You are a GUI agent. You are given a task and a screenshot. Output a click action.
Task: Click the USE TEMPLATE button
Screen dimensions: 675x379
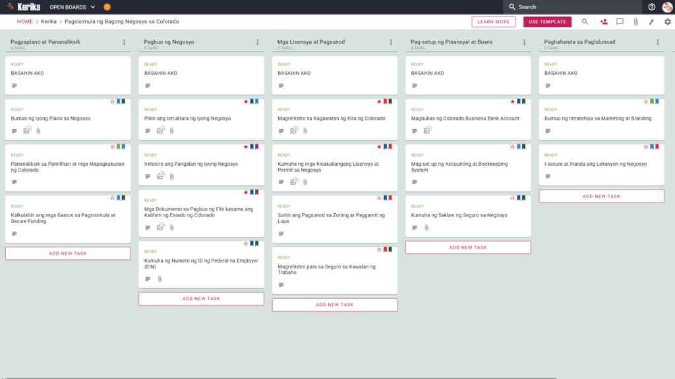pos(547,22)
